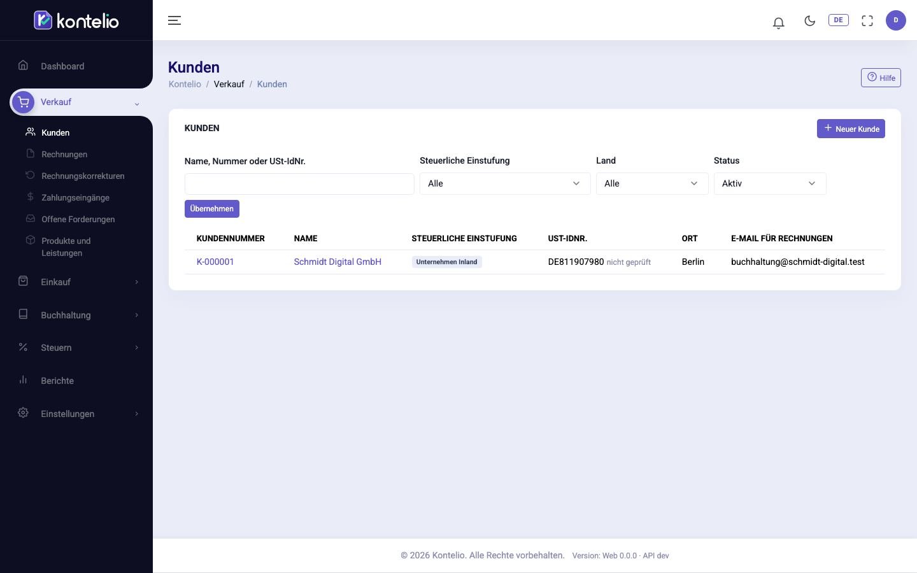The height and width of the screenshot is (573, 917).
Task: Open customer Schmidt Digital GmbH
Action: point(338,262)
